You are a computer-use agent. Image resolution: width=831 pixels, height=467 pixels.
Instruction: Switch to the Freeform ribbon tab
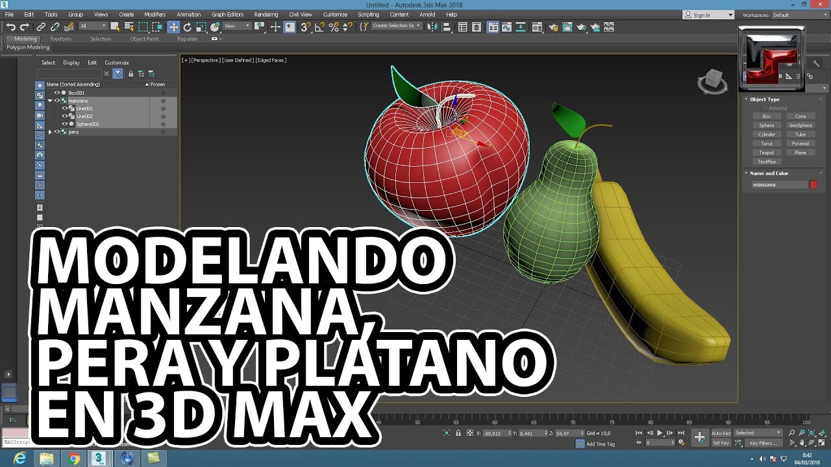point(61,39)
